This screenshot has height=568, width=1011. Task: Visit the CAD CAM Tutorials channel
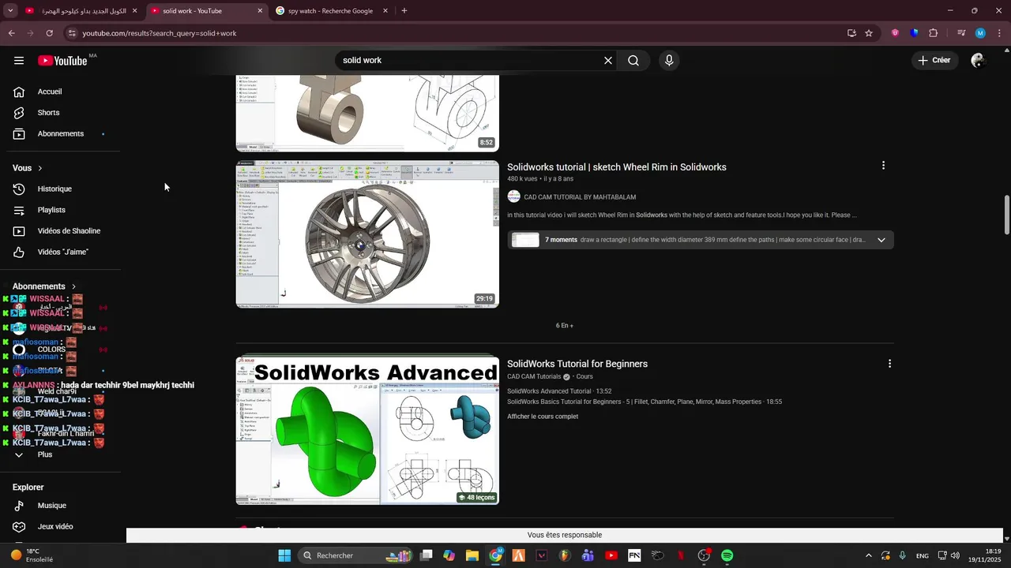pos(534,377)
